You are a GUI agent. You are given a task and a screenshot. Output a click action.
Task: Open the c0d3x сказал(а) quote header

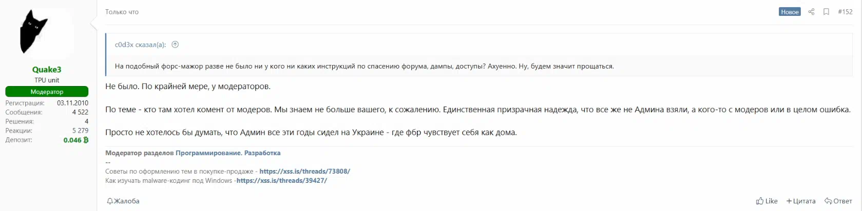140,45
